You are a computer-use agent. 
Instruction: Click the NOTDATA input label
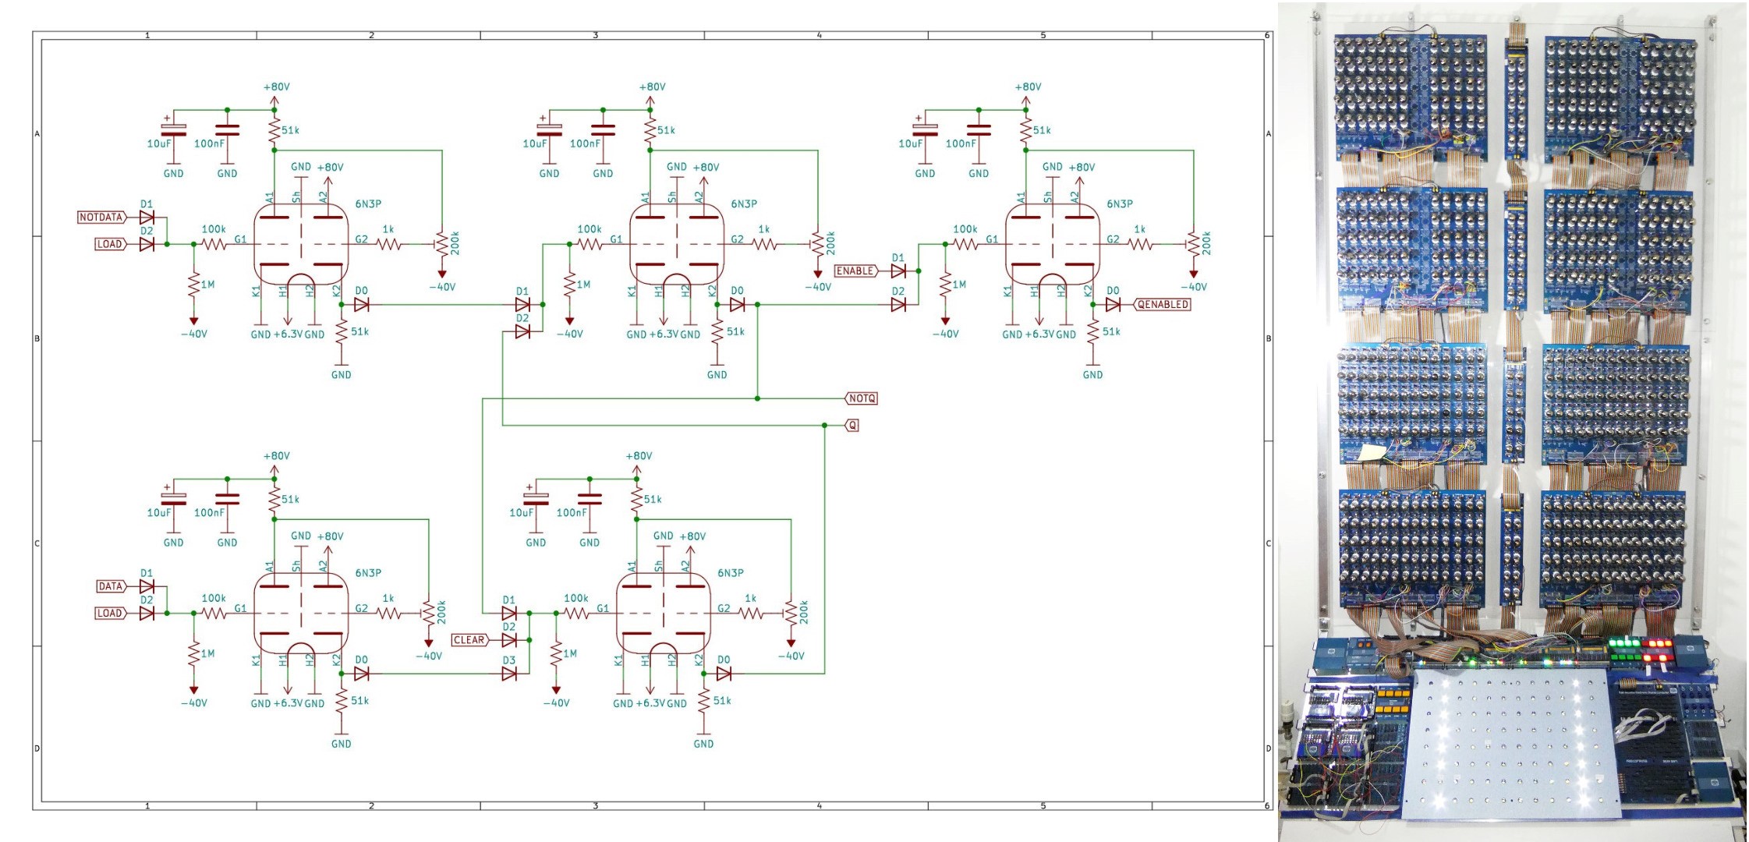(x=101, y=218)
